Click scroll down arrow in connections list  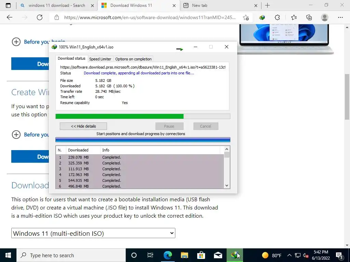point(227,186)
